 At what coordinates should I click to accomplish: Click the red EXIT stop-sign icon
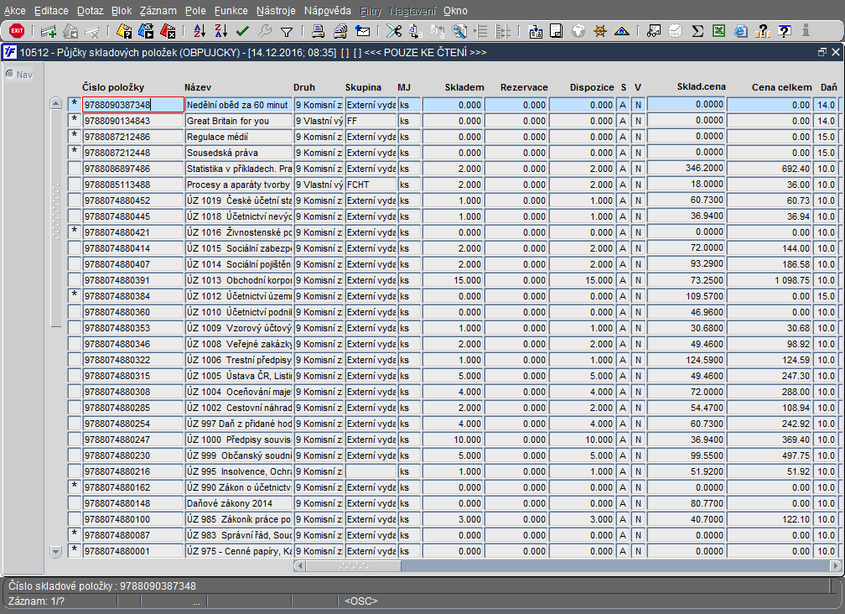click(17, 31)
